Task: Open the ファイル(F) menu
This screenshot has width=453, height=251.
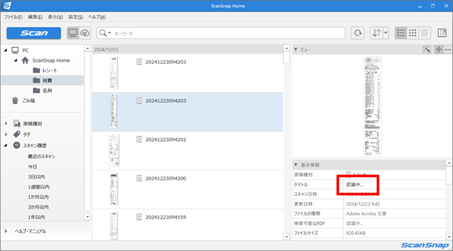Action: [13, 17]
